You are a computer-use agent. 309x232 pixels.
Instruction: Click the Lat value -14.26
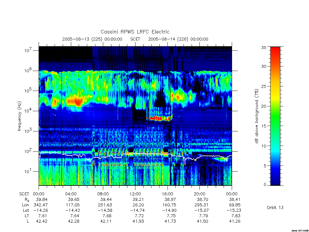click(40, 210)
